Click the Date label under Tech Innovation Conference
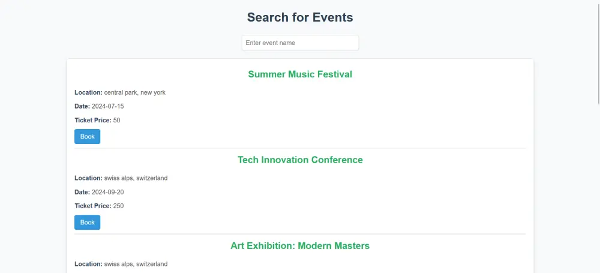The image size is (600, 273). [82, 192]
